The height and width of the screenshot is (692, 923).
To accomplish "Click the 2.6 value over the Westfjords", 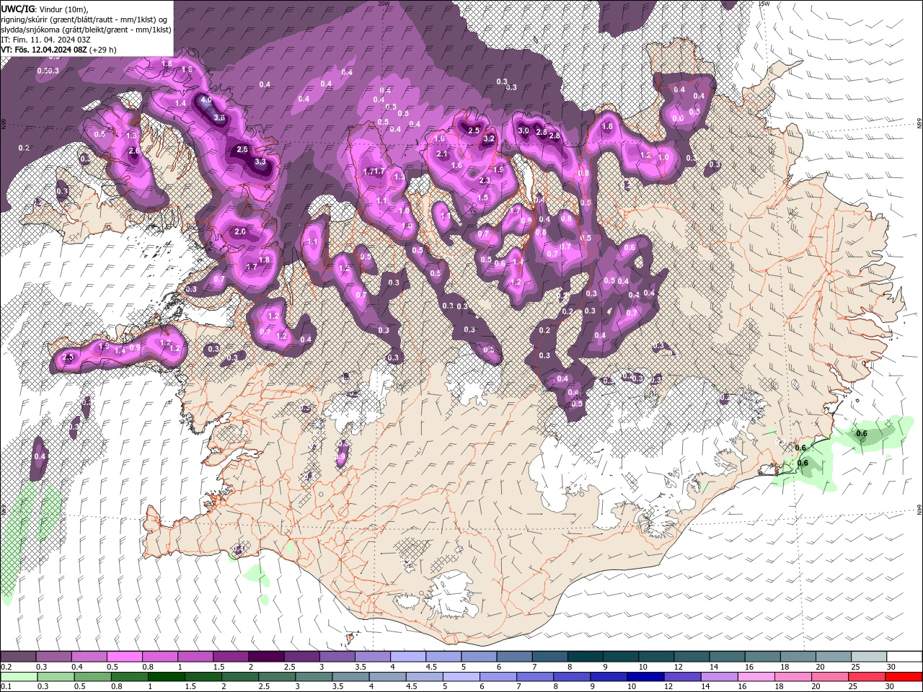I will pos(134,151).
